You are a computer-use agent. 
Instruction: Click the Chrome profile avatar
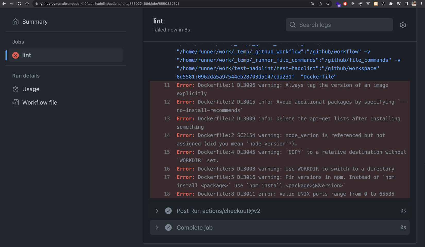click(414, 4)
